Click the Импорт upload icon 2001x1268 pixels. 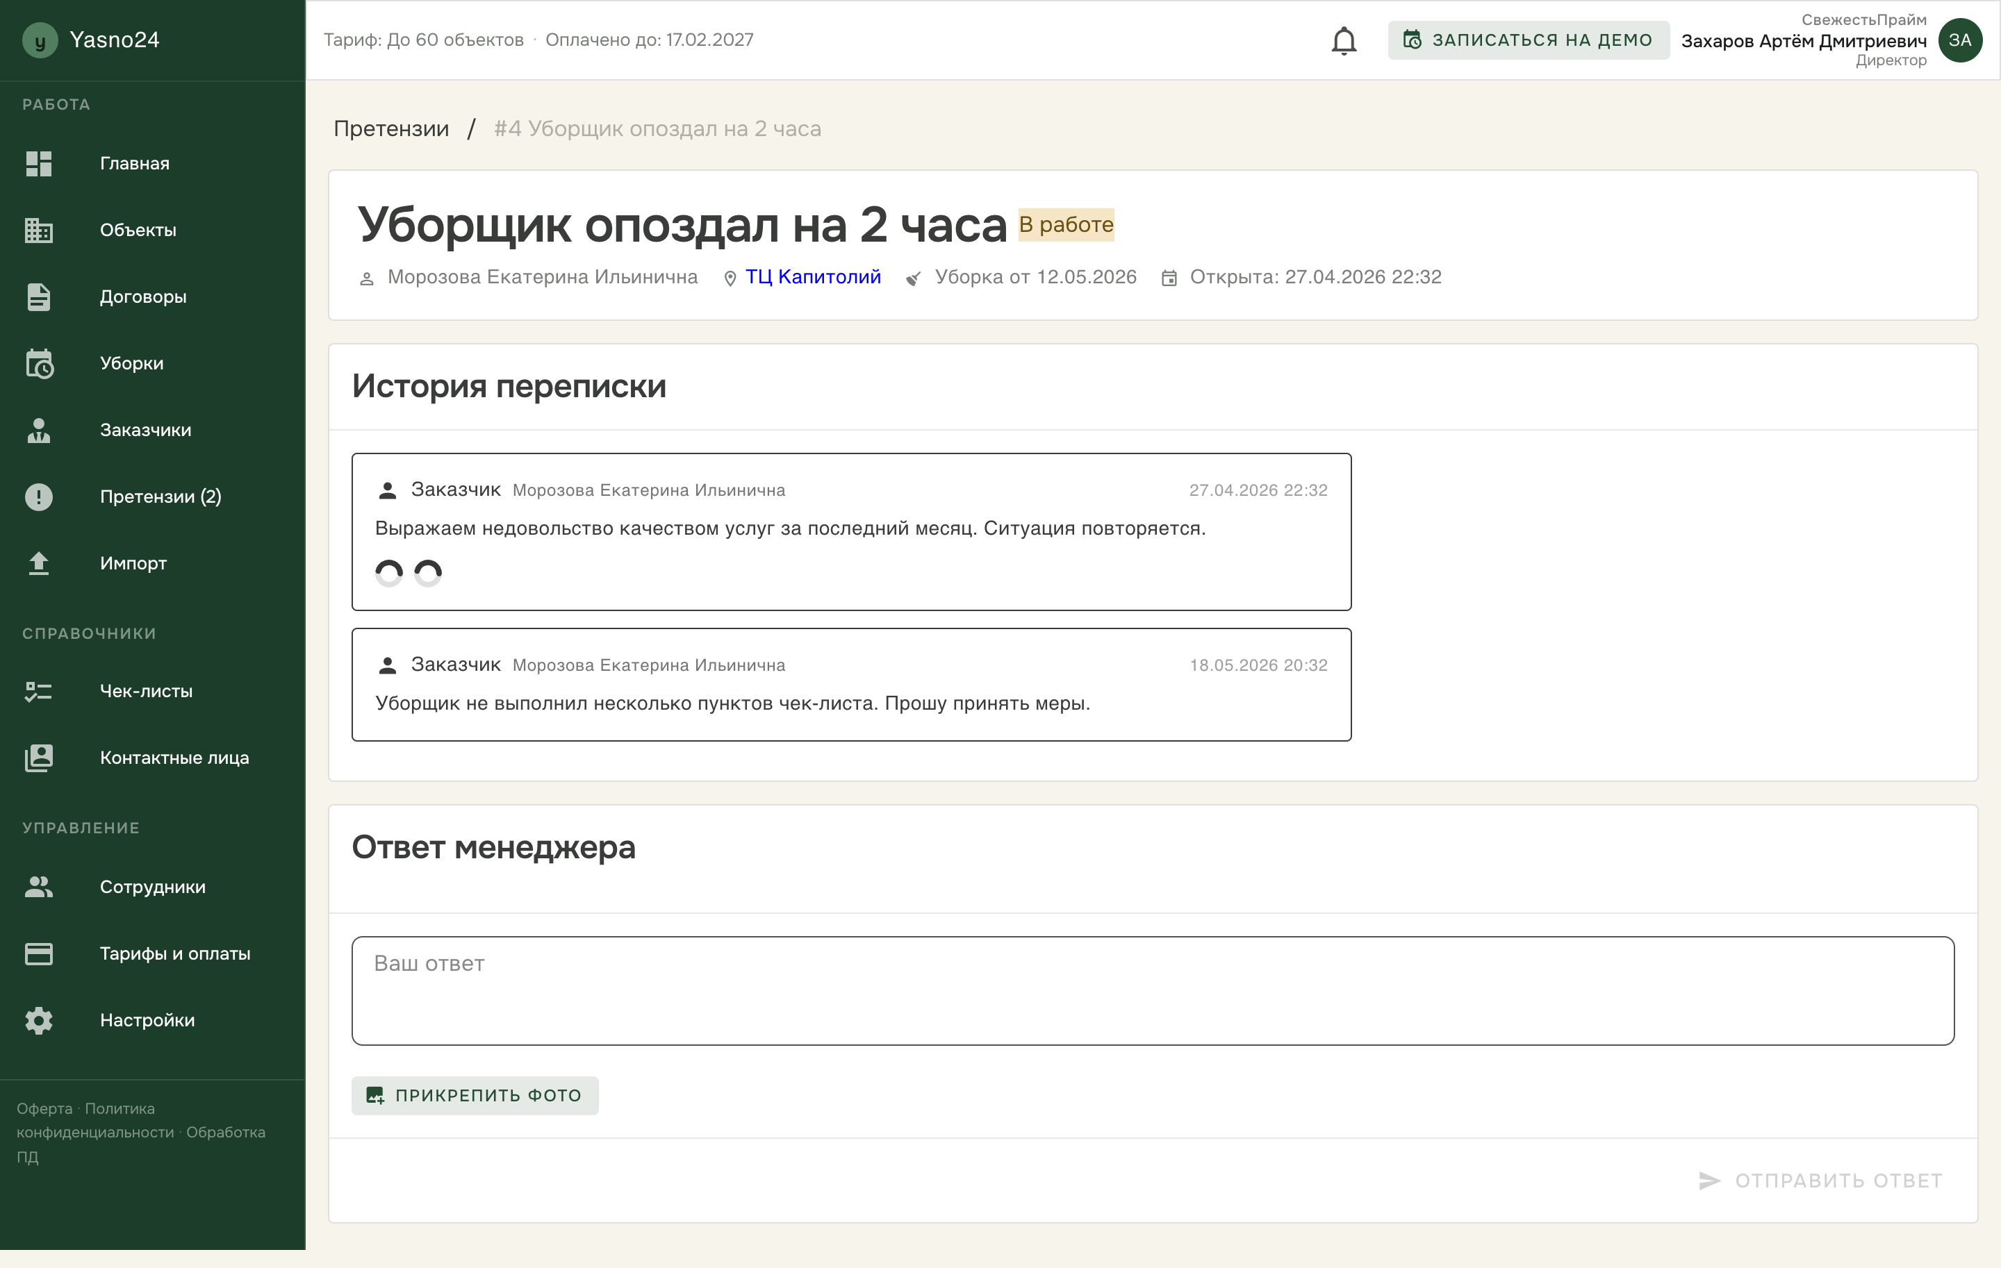click(38, 563)
